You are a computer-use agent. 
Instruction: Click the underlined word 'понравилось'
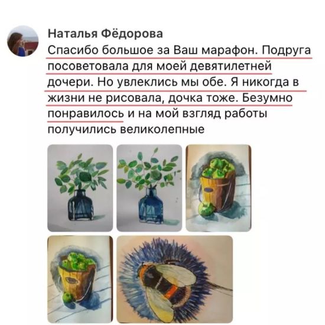click(x=86, y=114)
